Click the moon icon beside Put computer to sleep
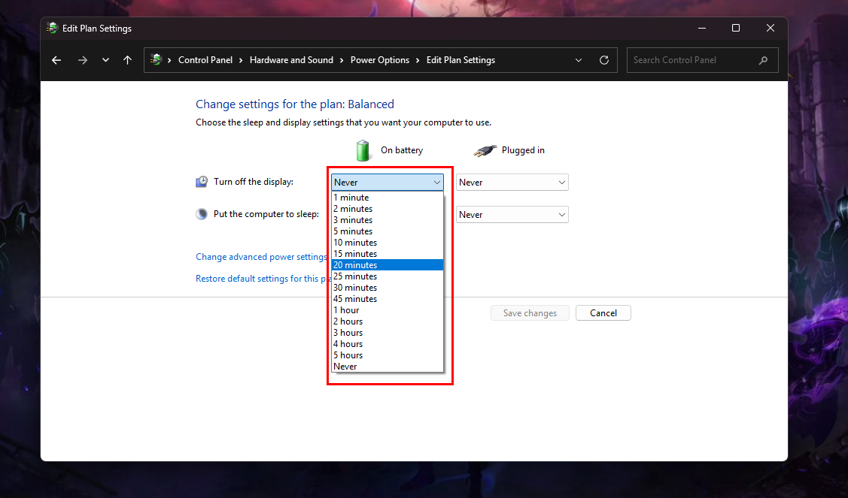This screenshot has height=498, width=848. point(202,213)
